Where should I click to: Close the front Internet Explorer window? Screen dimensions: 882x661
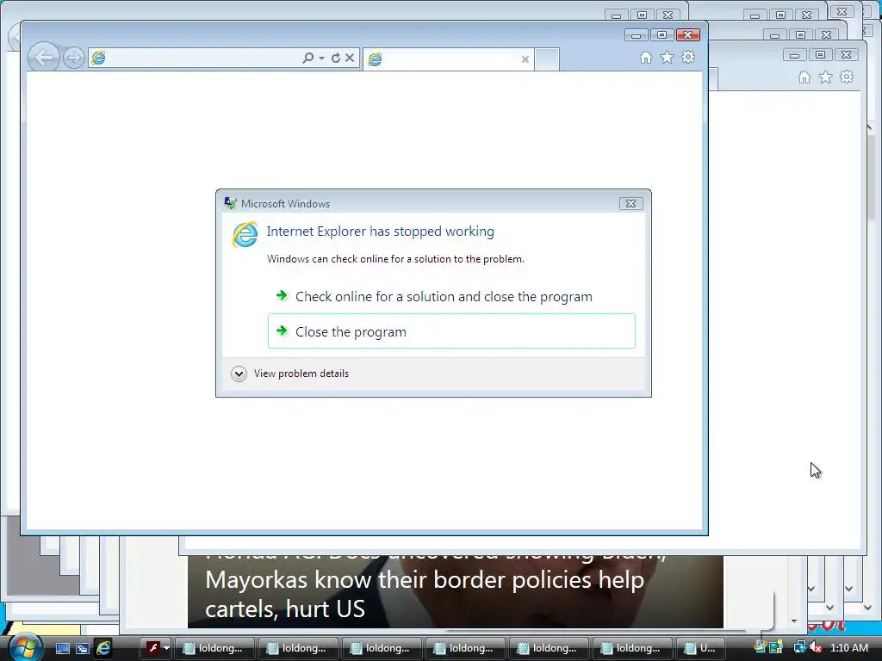click(x=688, y=34)
